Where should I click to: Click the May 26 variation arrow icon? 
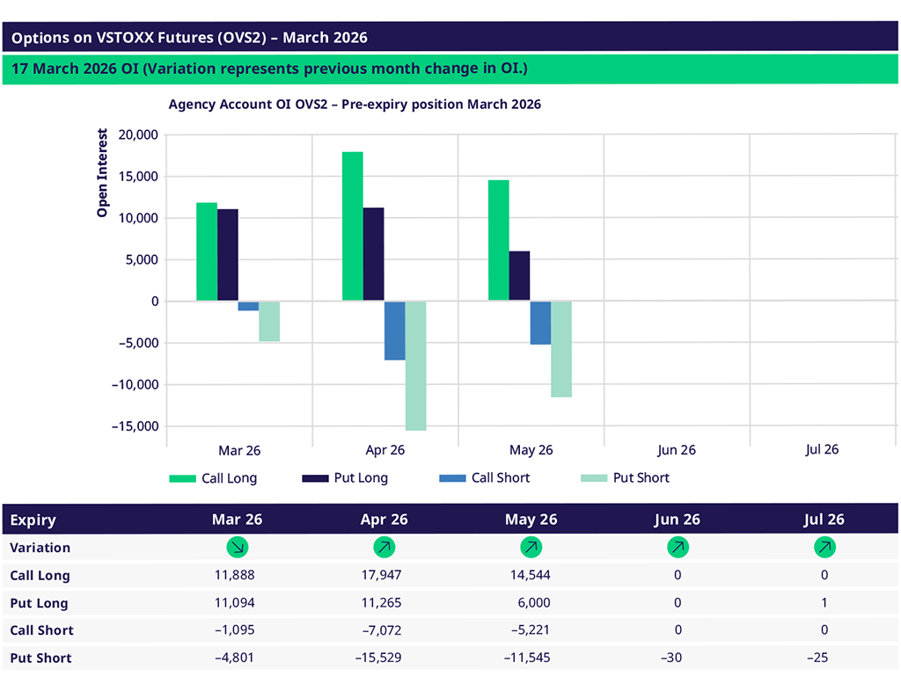click(531, 548)
